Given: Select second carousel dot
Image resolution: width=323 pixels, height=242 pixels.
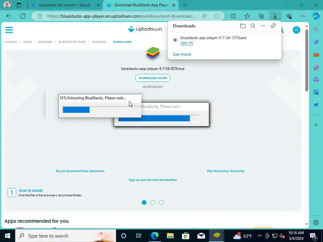Looking at the screenshot, I should 153,203.
